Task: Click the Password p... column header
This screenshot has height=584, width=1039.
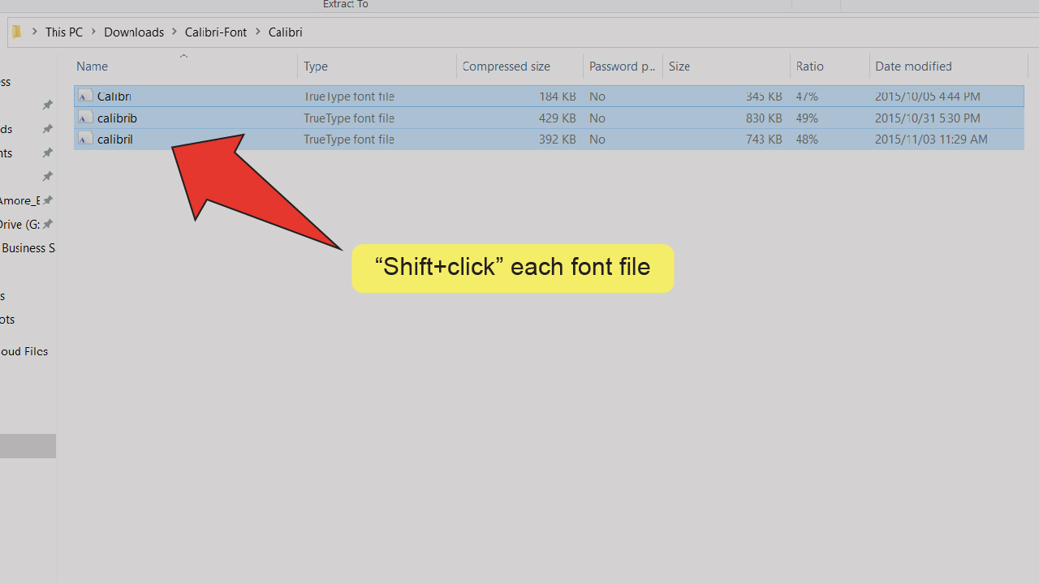Action: pos(623,67)
